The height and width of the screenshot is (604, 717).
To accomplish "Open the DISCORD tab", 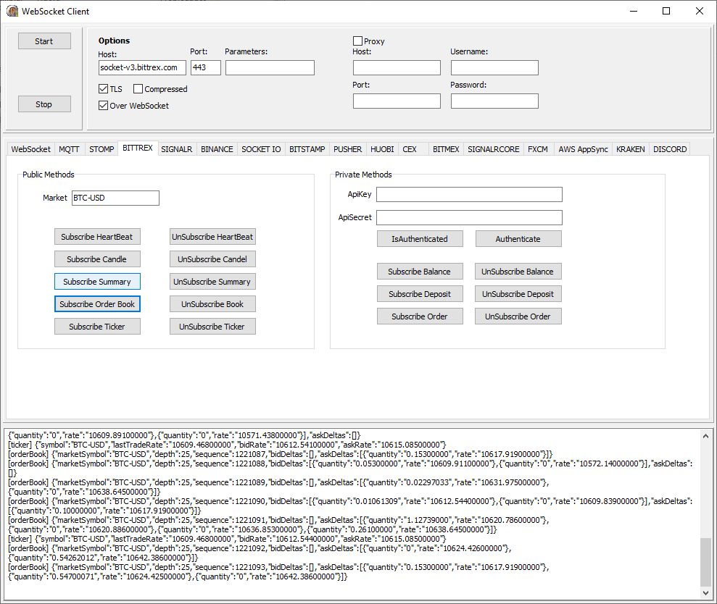I will [x=670, y=149].
